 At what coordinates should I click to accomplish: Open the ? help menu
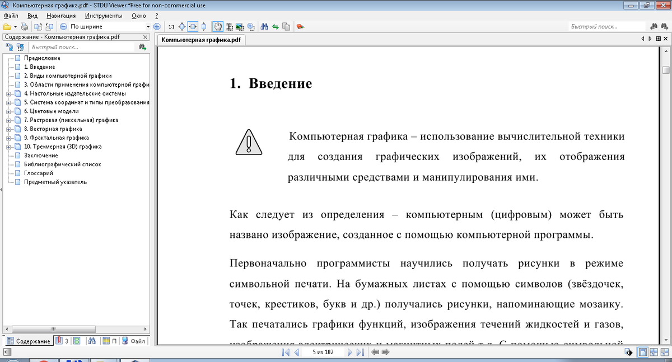click(x=156, y=16)
